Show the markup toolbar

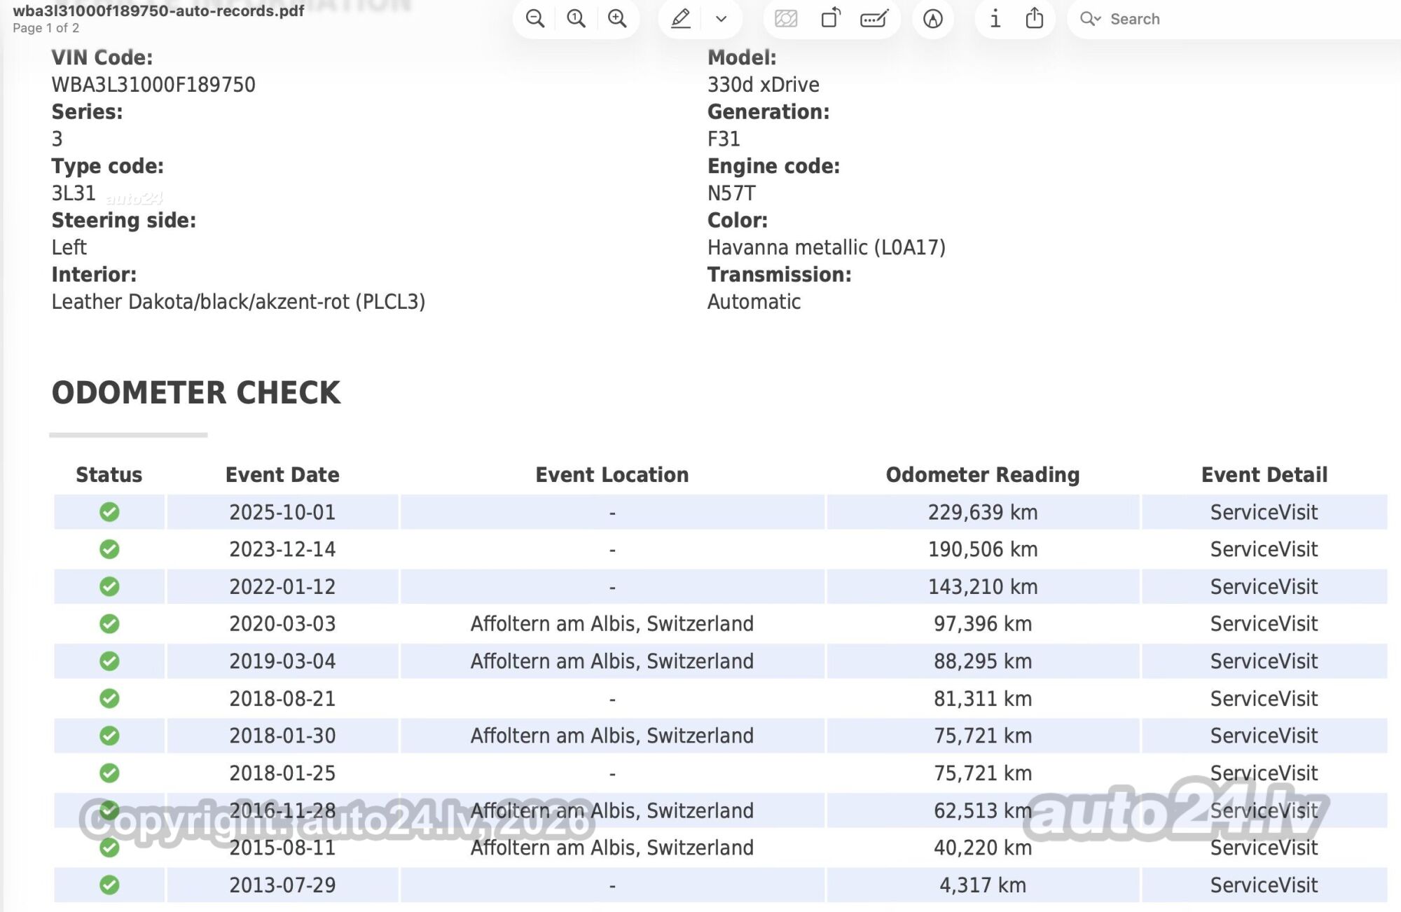[x=932, y=19]
